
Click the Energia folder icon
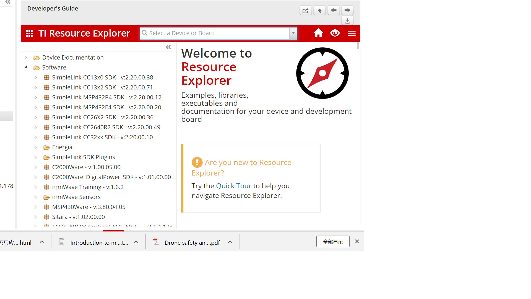tap(46, 148)
